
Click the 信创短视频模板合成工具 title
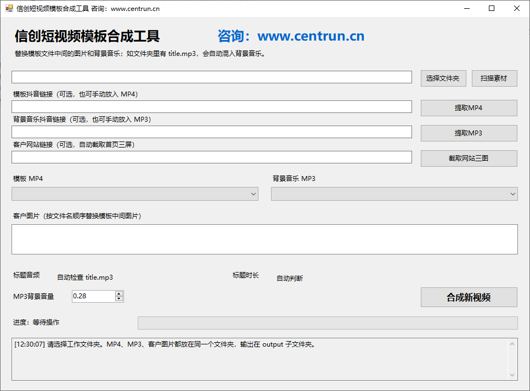click(87, 36)
